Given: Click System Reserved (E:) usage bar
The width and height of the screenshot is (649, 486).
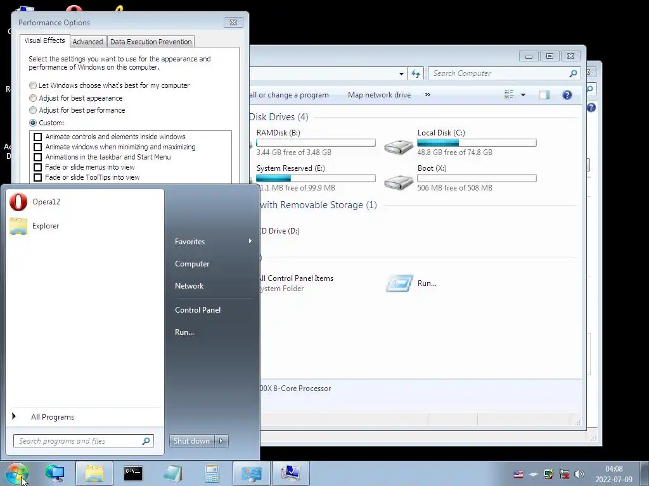Looking at the screenshot, I should (x=316, y=178).
